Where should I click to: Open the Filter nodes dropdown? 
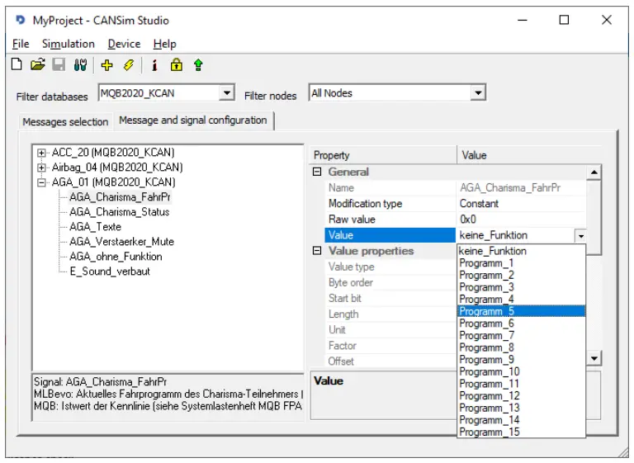(478, 93)
